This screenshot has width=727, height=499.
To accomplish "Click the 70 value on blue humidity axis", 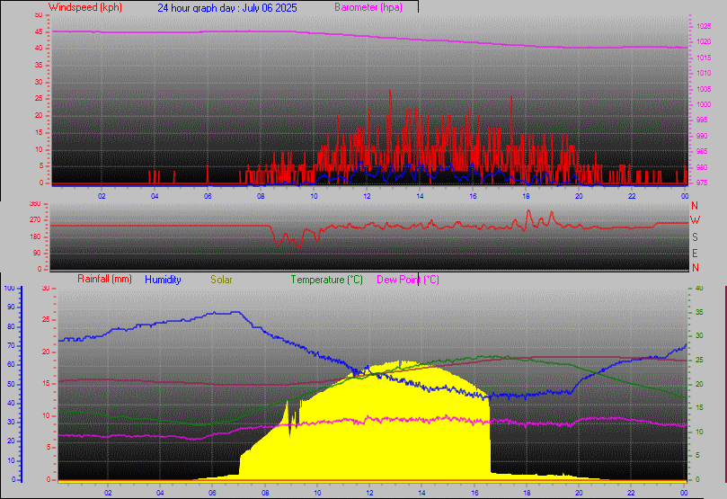I will [x=11, y=345].
